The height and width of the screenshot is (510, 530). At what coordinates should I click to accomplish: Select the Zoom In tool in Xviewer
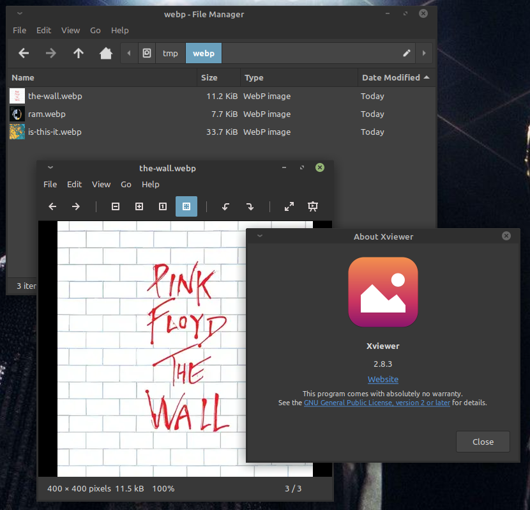[139, 206]
